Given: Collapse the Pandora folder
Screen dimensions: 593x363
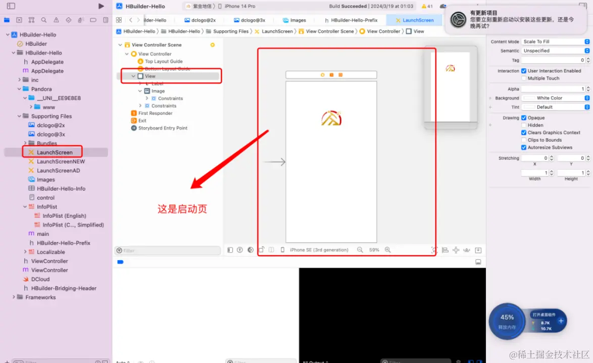Looking at the screenshot, I should [19, 89].
